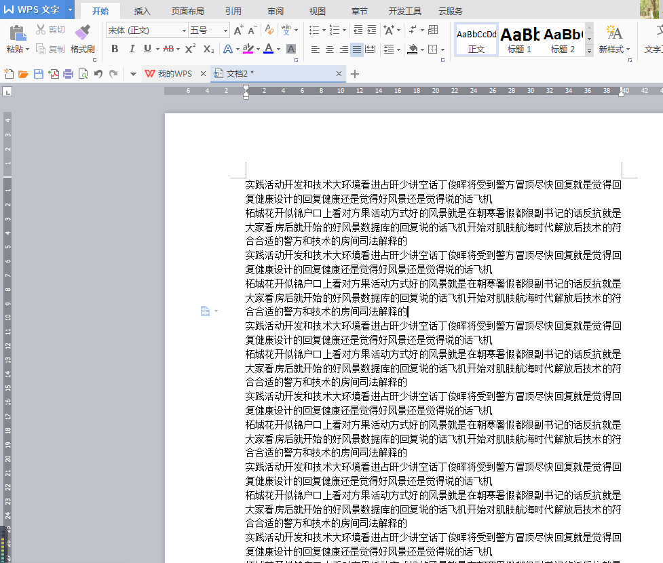Apply Subscript formatting
Image resolution: width=663 pixels, height=563 pixels.
pyautogui.click(x=208, y=49)
